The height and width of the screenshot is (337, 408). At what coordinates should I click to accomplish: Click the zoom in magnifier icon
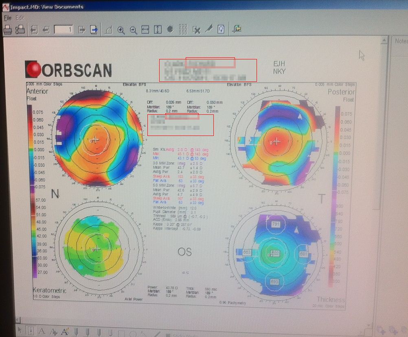click(121, 30)
